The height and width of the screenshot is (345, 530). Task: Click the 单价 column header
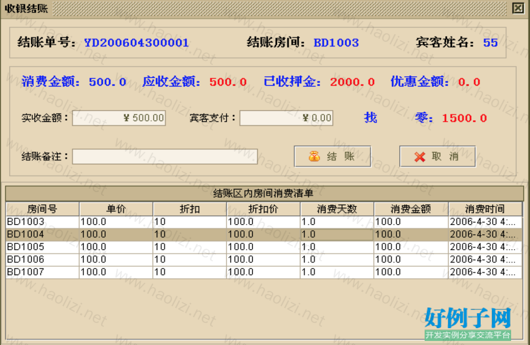[x=116, y=209]
